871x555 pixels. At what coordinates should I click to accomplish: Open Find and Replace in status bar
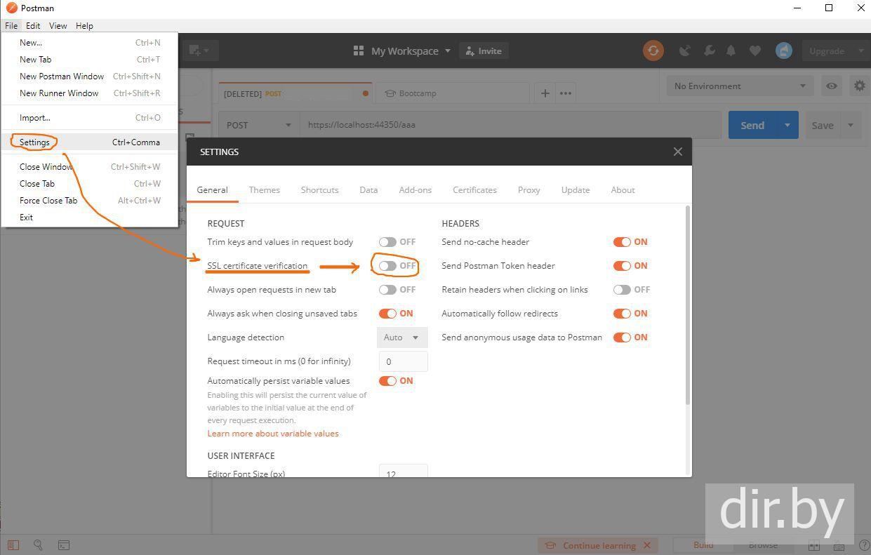pyautogui.click(x=39, y=544)
